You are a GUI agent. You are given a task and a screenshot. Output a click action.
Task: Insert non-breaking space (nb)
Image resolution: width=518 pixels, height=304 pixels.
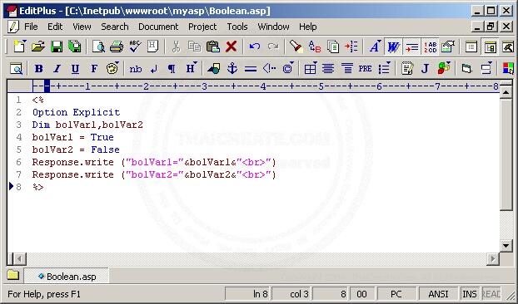(135, 69)
